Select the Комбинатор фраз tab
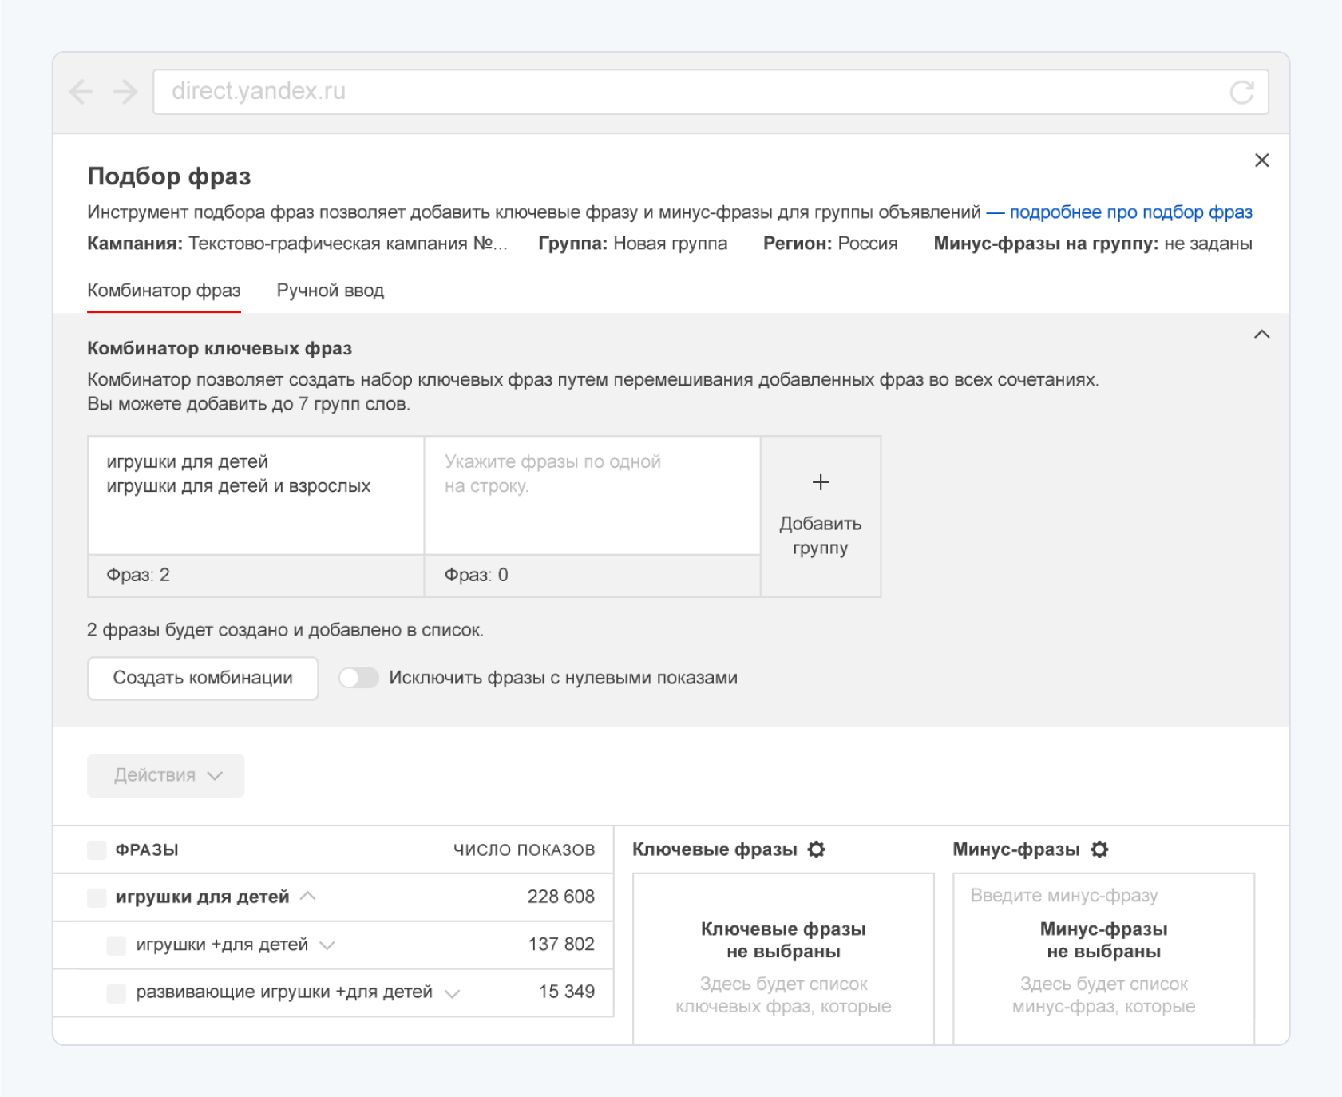Image resolution: width=1342 pixels, height=1097 pixels. tap(164, 291)
